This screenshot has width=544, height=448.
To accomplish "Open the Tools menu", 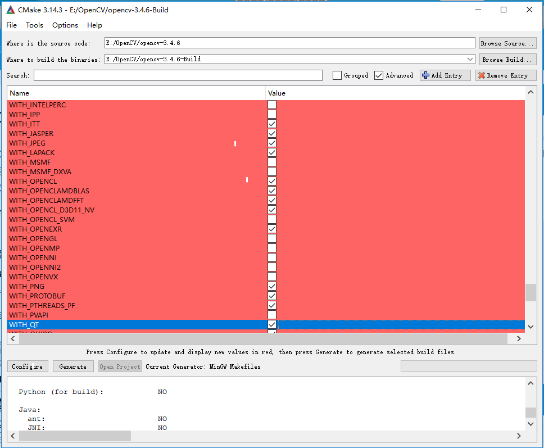I will tap(34, 25).
